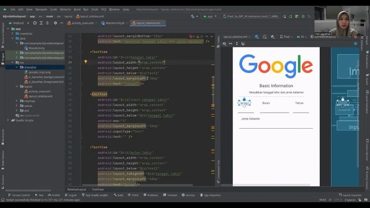This screenshot has width=370, height=208.
Task: Select ic_launcher_background.xml file
Action: [44, 77]
